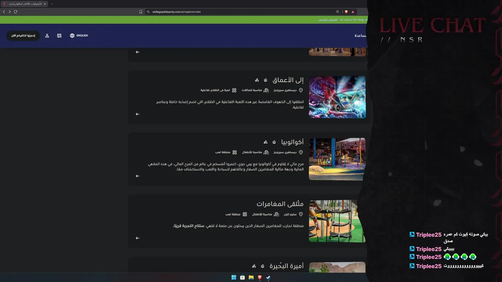Close the current browser tab

[x=45, y=4]
